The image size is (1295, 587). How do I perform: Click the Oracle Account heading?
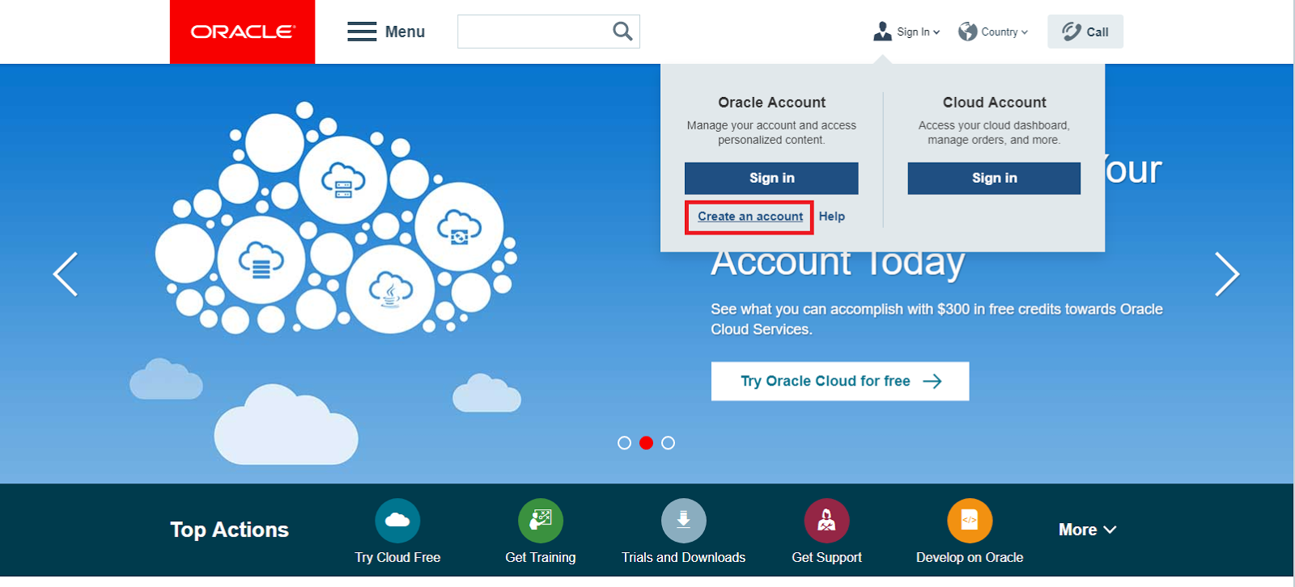coord(771,103)
